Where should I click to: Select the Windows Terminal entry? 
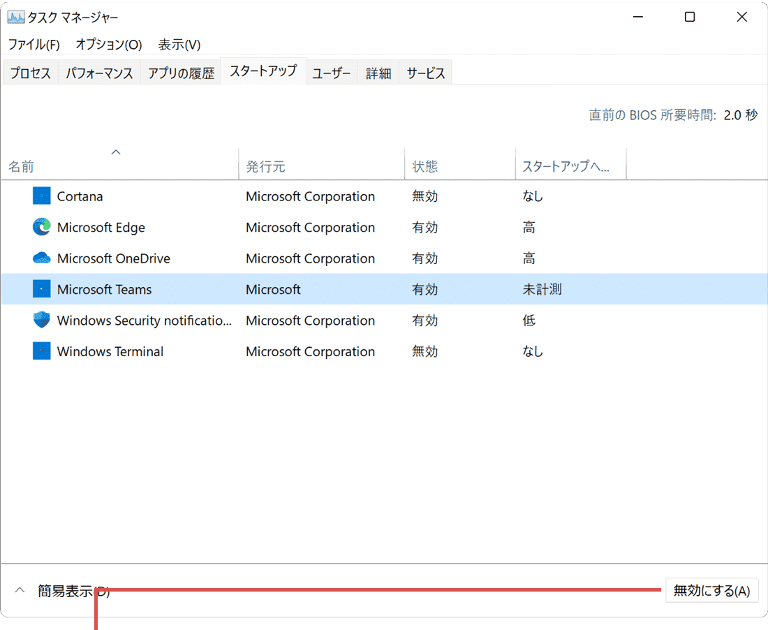click(110, 351)
